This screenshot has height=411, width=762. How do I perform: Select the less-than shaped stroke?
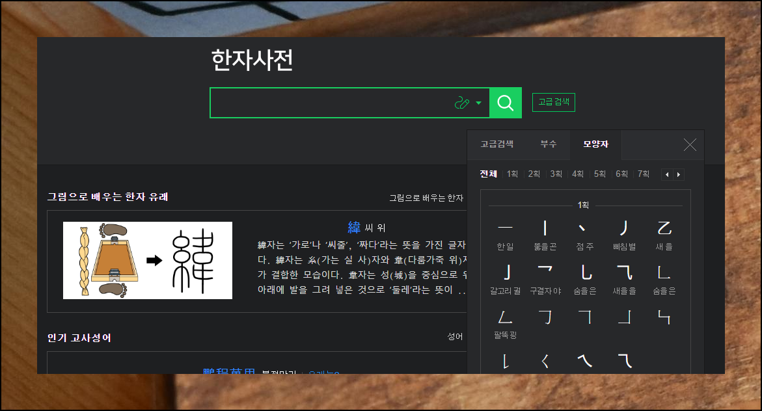point(545,361)
